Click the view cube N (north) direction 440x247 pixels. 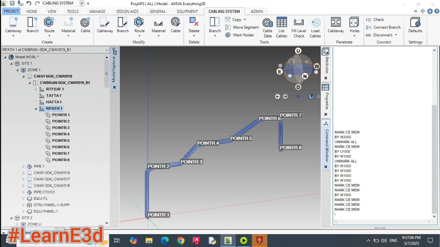pos(305,76)
